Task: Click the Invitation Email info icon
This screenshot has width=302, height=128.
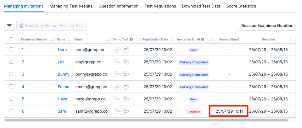Action: point(203,40)
